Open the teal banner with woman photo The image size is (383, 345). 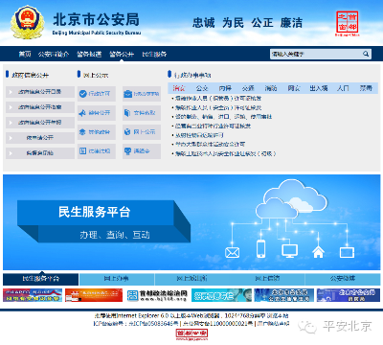point(221,295)
